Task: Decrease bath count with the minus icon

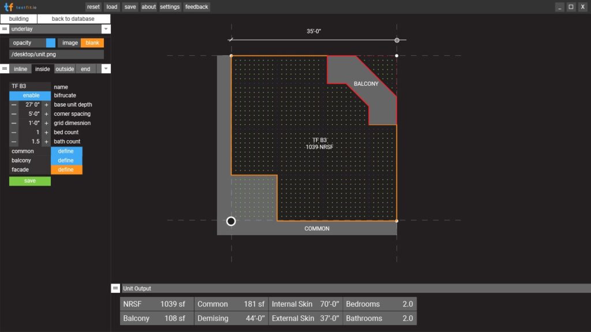Action: coord(12,141)
